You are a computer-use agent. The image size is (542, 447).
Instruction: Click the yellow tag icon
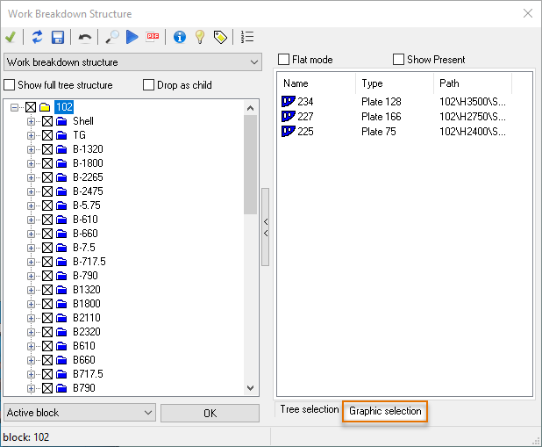(x=220, y=37)
